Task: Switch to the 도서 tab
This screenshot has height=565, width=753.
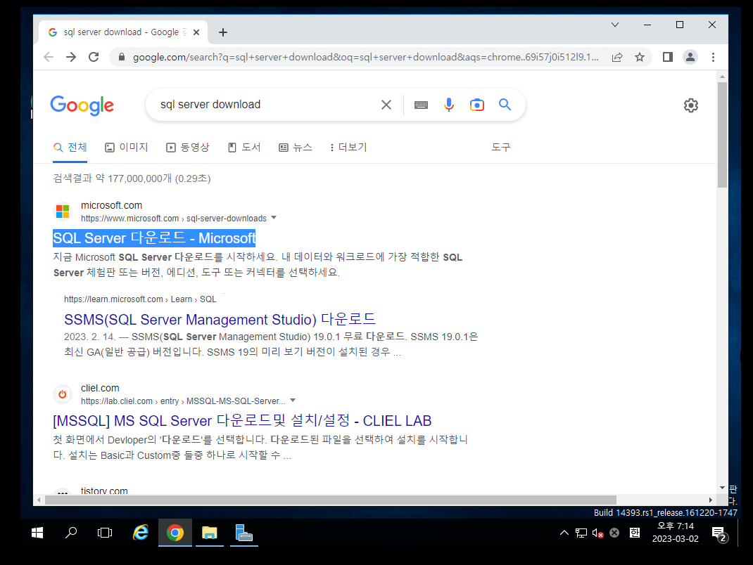Action: (x=244, y=148)
